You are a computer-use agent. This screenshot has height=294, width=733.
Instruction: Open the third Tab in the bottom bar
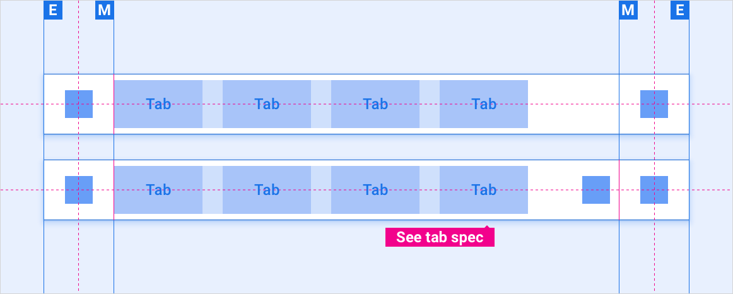[x=375, y=190]
